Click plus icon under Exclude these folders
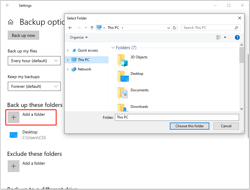 (x=14, y=166)
